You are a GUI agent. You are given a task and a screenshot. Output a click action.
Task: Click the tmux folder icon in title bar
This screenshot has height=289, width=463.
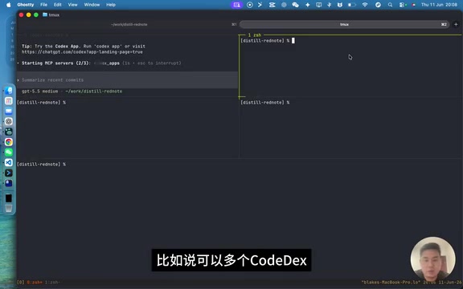point(45,14)
